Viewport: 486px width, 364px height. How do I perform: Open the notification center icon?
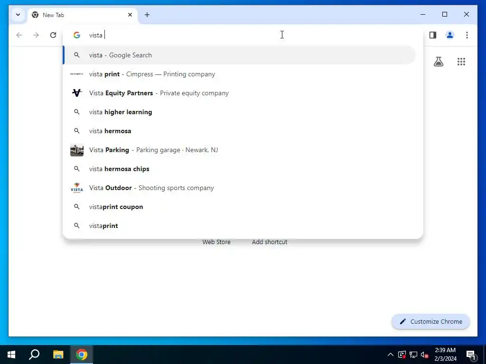(x=471, y=355)
